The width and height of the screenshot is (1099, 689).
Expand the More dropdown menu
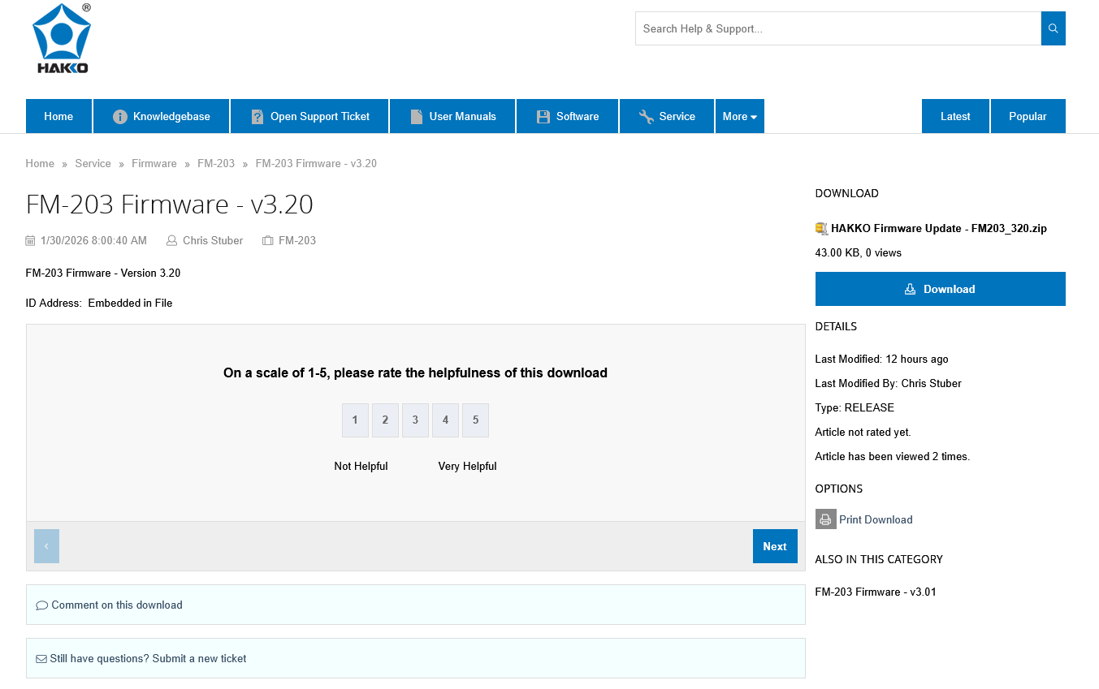coord(739,117)
